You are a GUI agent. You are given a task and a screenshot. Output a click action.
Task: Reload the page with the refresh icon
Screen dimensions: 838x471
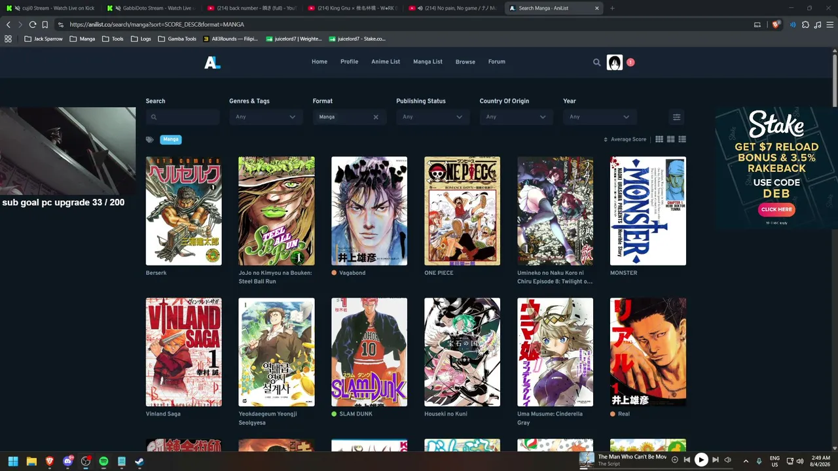(32, 24)
